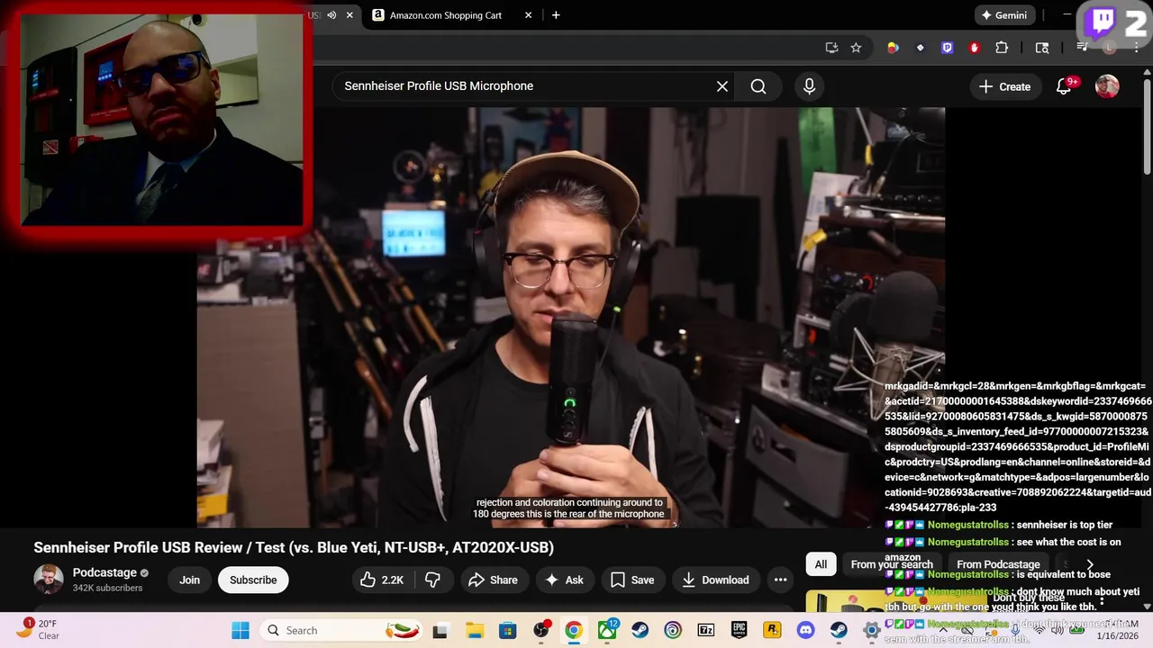This screenshot has height=648, width=1153.
Task: Save the video to a playlist
Action: click(x=632, y=580)
